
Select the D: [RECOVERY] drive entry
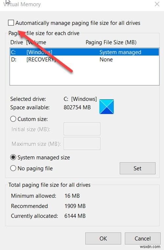pyautogui.click(x=84, y=60)
